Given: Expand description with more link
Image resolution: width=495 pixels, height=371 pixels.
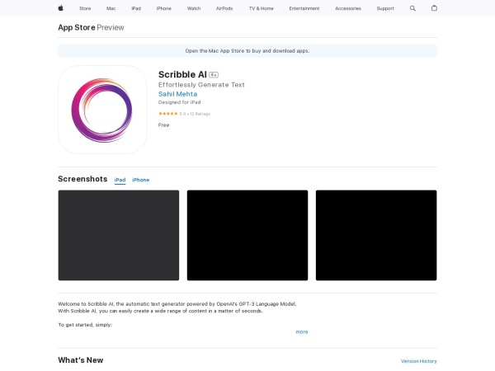Looking at the screenshot, I should click(x=302, y=331).
